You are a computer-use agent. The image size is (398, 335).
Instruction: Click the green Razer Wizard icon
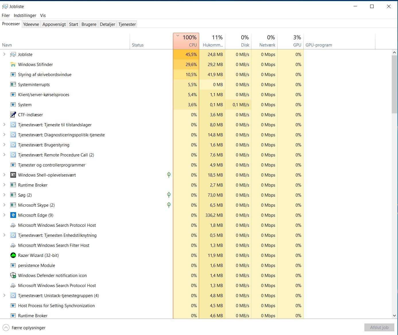point(13,255)
